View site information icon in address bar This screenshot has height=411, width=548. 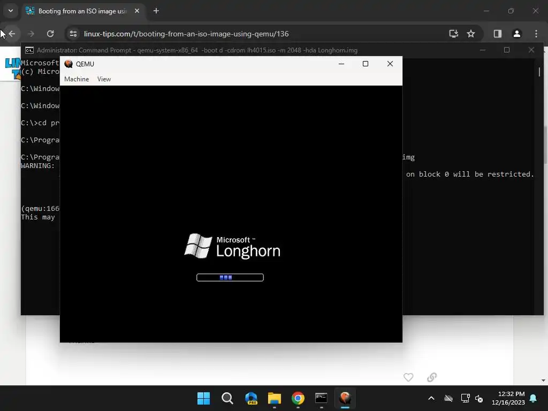[x=73, y=34]
